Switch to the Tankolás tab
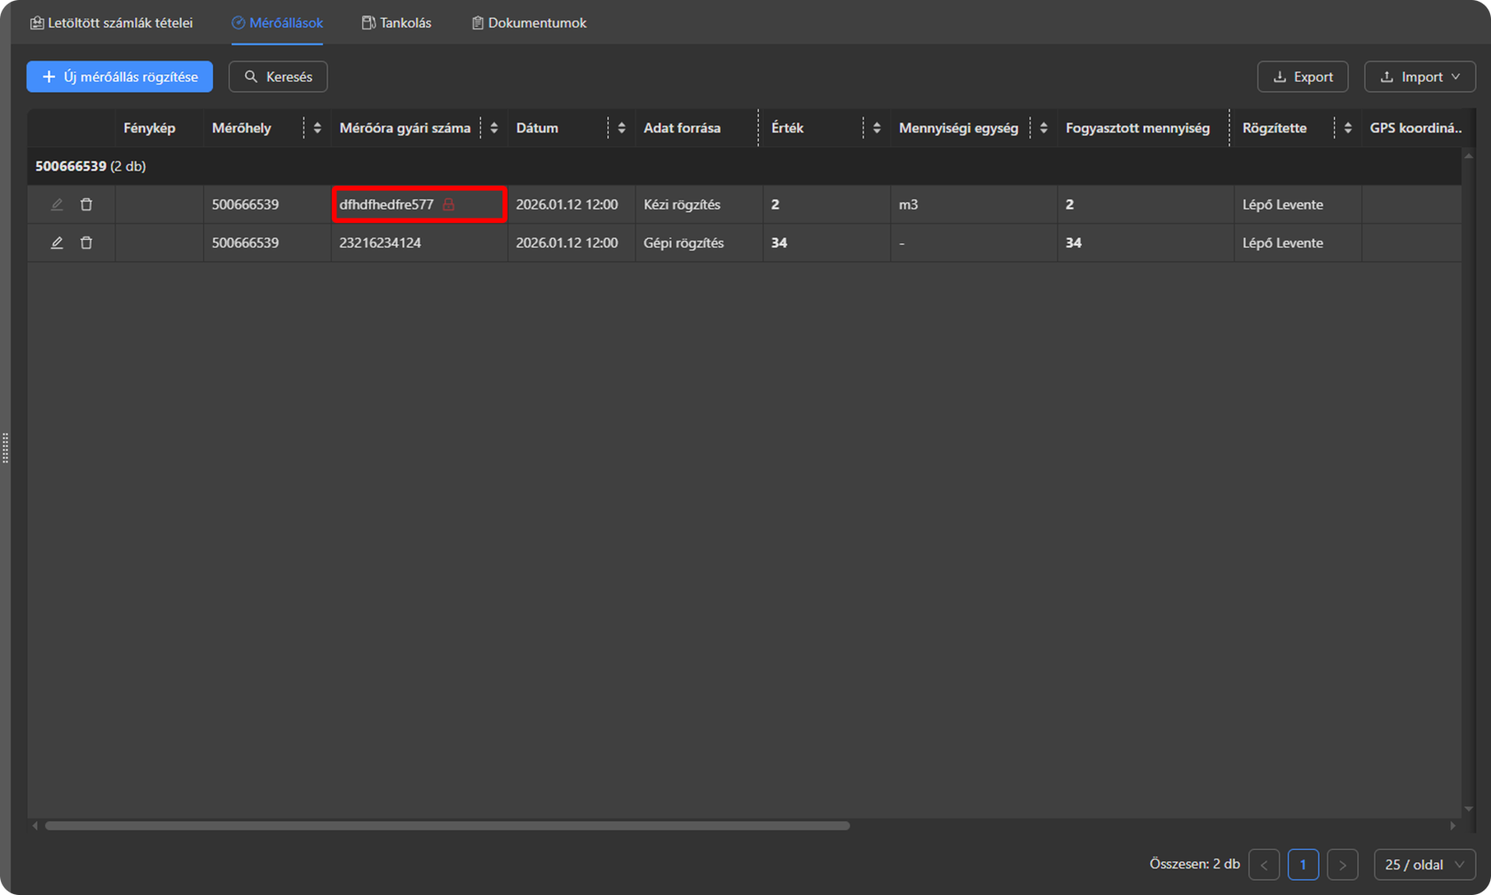The image size is (1491, 895). pyautogui.click(x=397, y=23)
